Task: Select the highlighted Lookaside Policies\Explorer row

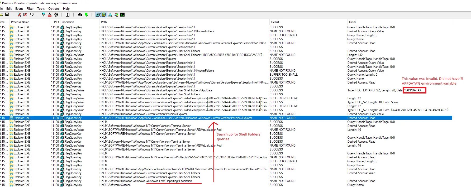Action: pyautogui.click(x=226, y=118)
